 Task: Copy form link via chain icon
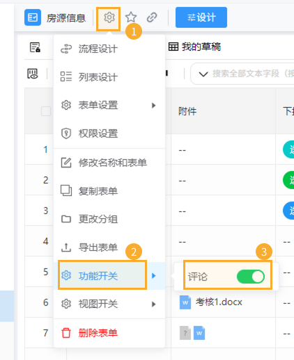(152, 17)
